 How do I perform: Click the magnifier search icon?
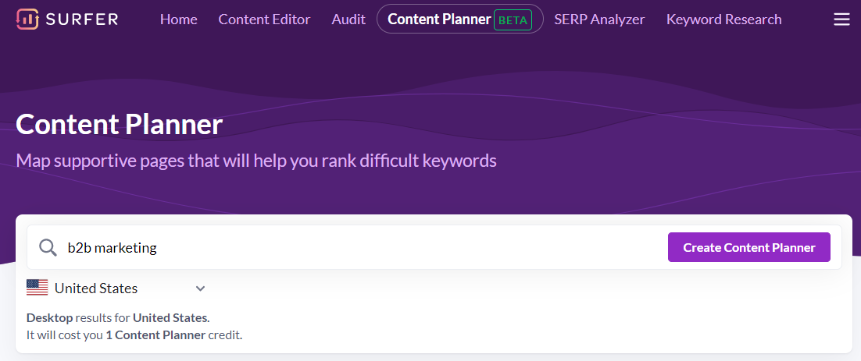pyautogui.click(x=48, y=248)
